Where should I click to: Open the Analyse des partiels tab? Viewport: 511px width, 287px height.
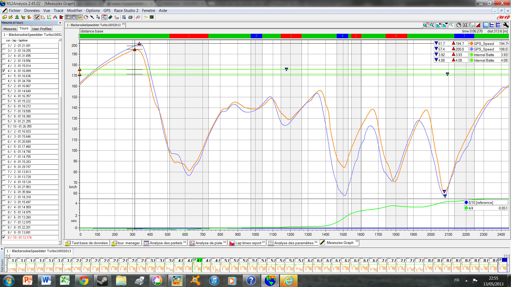[x=165, y=243]
